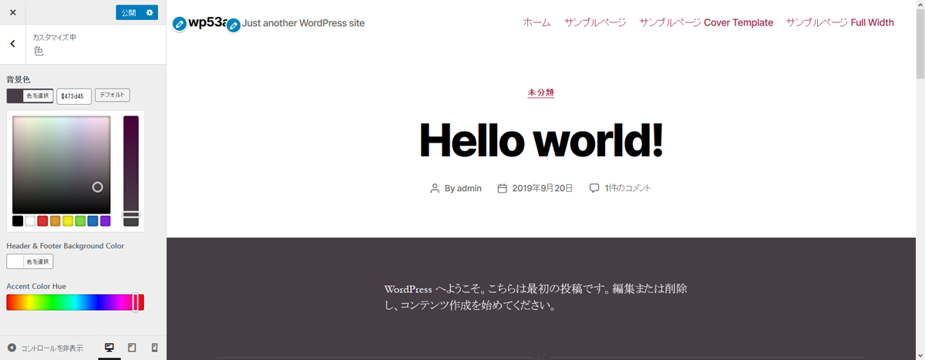925x360 pixels.
Task: Switch to desktop preview device icon
Action: click(109, 348)
